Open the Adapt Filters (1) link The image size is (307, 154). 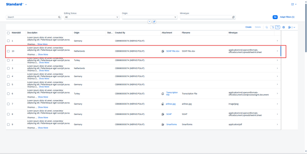coord(287,17)
